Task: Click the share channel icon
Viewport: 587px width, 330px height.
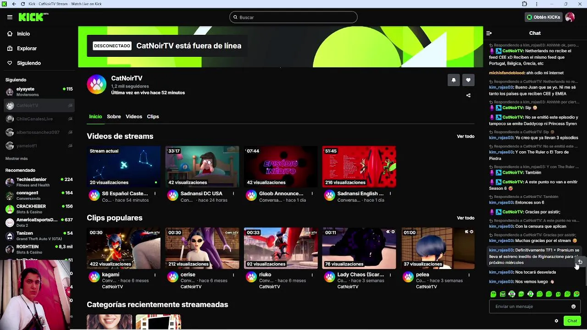Action: click(468, 95)
